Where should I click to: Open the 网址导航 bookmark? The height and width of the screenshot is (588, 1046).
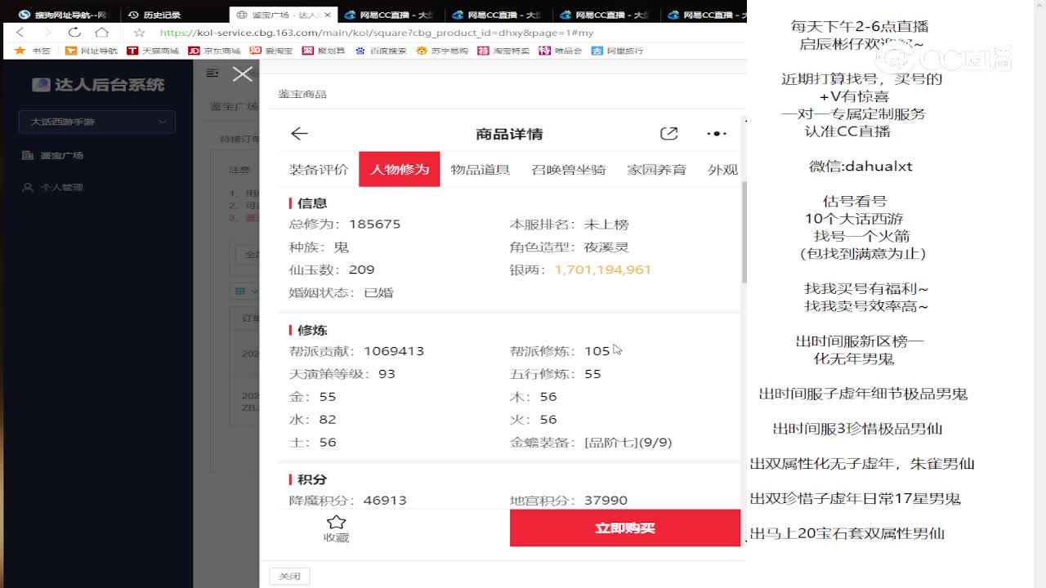click(x=92, y=51)
